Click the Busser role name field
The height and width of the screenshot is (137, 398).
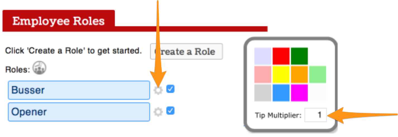pyautogui.click(x=79, y=90)
